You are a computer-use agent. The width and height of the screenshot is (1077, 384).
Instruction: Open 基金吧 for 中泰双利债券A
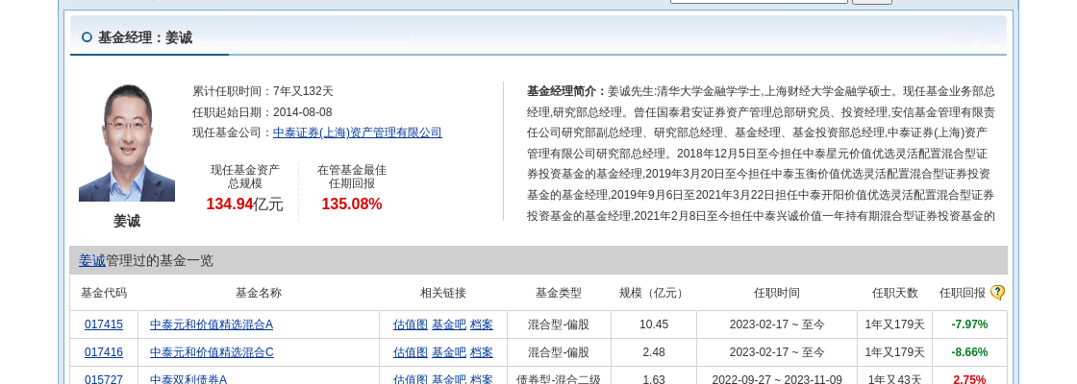(448, 379)
